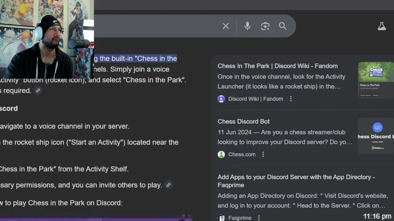Click the "Discord Wiki | Fandom" source name
This screenshot has height=221, width=394.
pos(255,99)
